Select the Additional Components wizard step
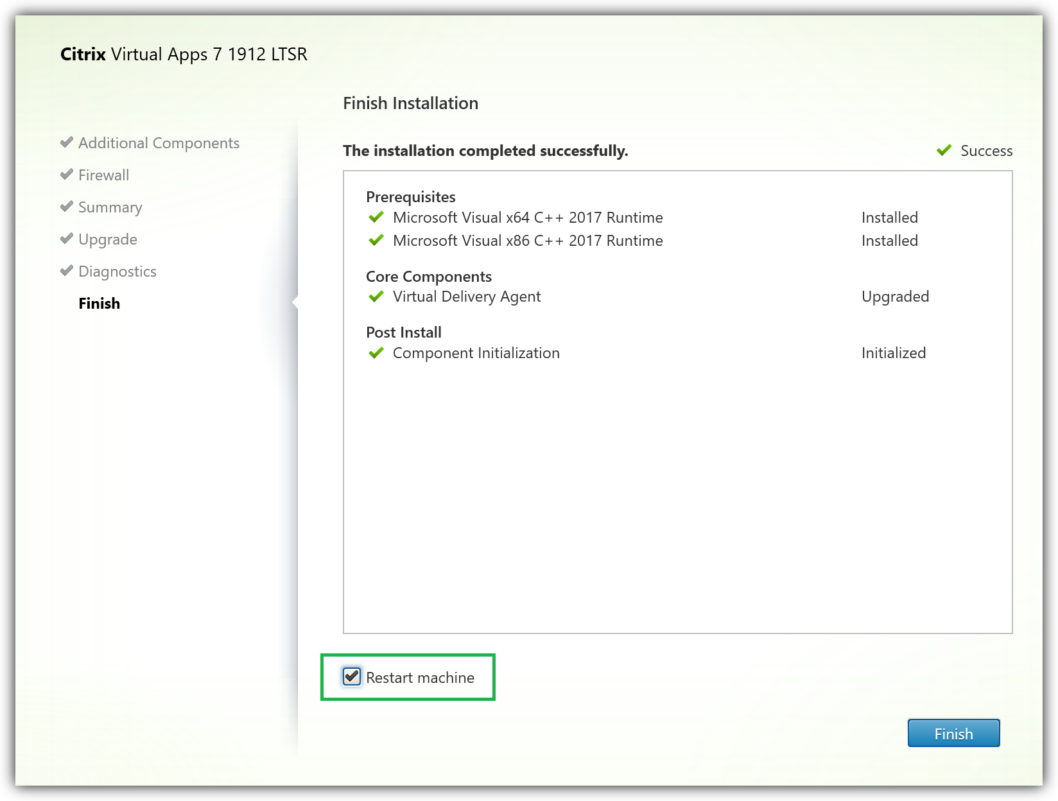 click(x=159, y=143)
